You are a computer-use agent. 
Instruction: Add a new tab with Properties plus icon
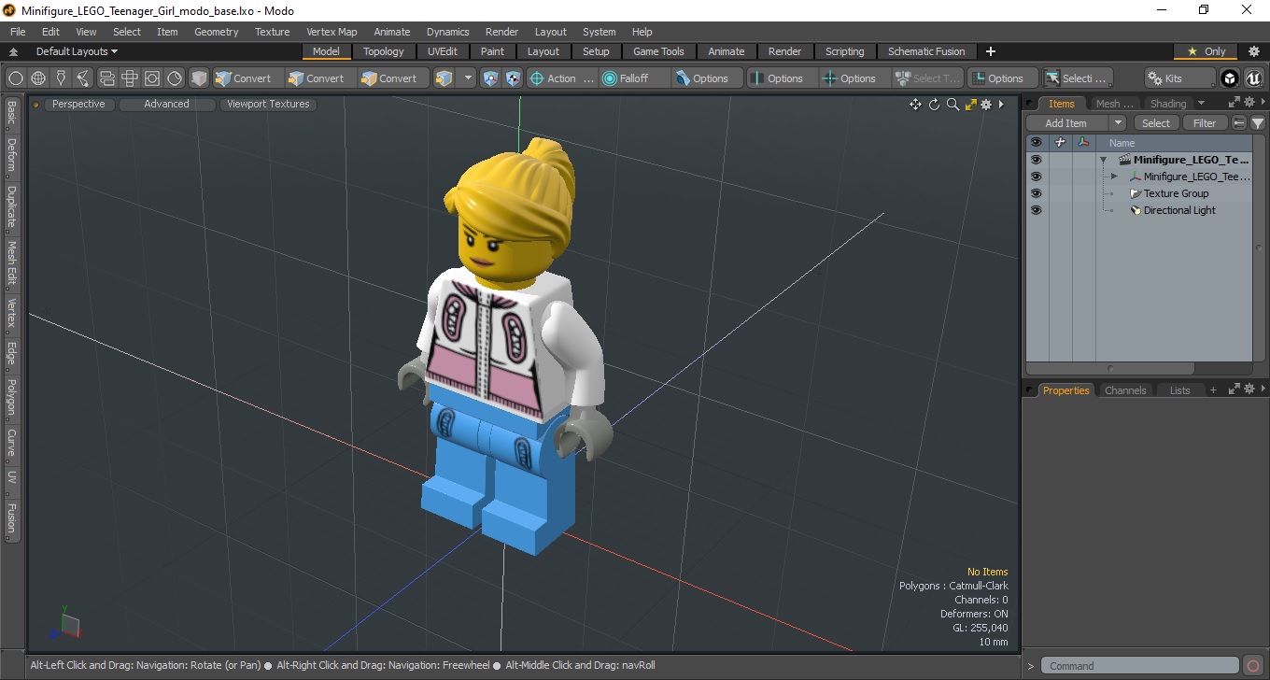[x=1213, y=390]
